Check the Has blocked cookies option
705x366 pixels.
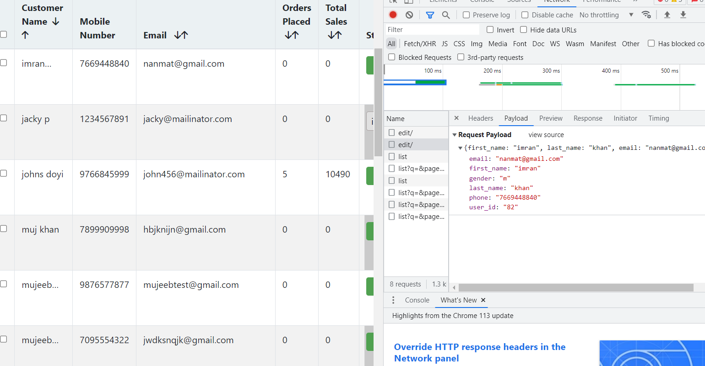pos(651,43)
